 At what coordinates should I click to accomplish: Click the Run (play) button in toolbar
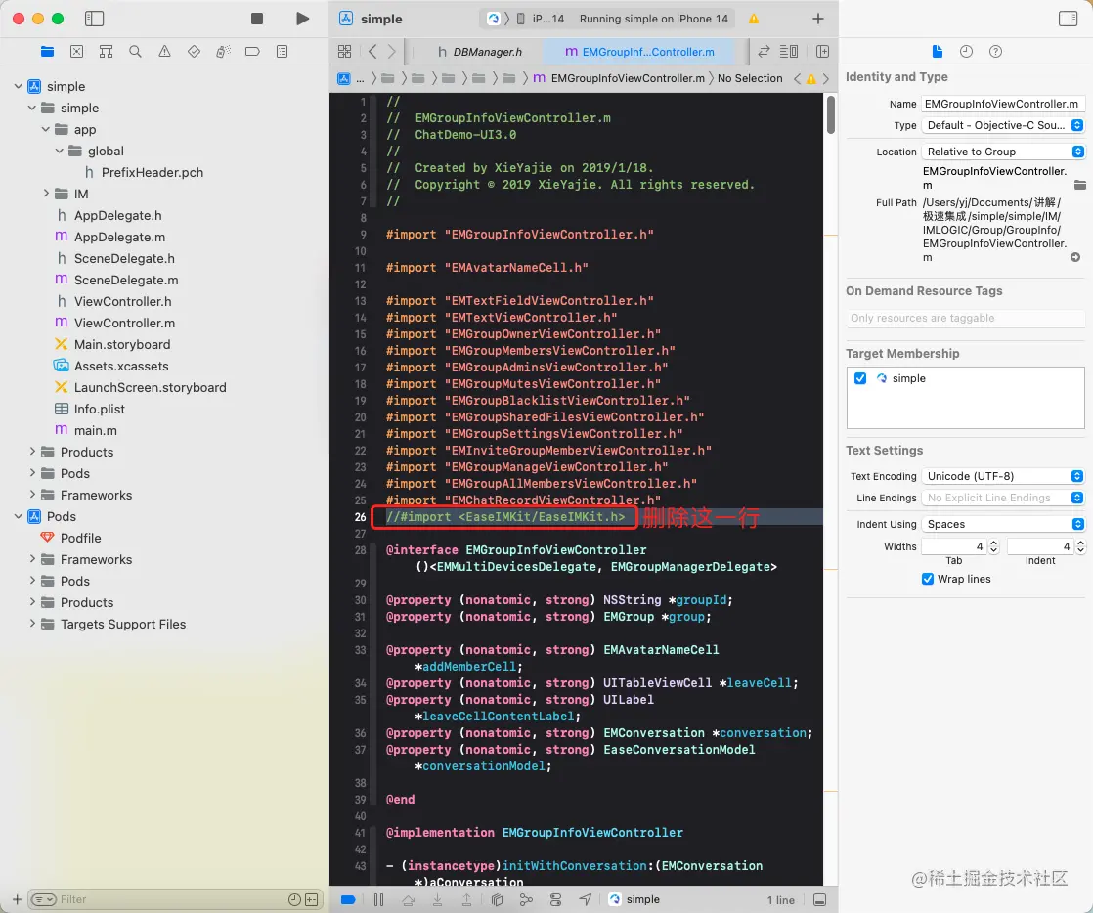tap(302, 19)
